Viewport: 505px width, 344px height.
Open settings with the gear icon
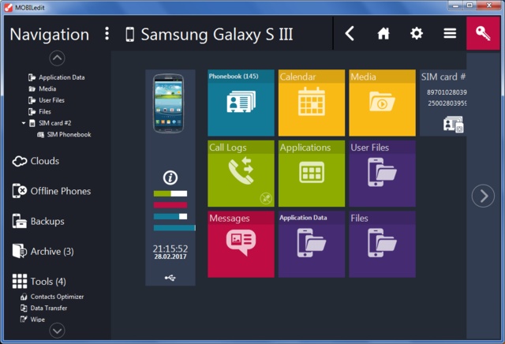417,33
